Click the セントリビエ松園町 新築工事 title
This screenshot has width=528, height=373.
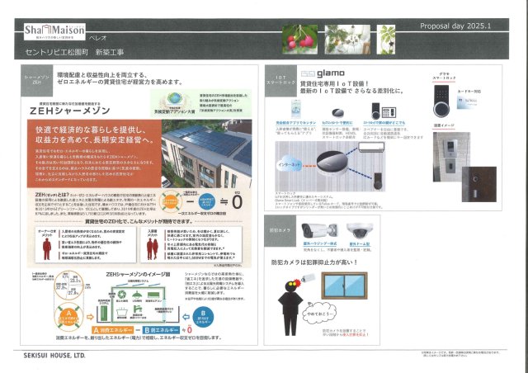pyautogui.click(x=75, y=52)
